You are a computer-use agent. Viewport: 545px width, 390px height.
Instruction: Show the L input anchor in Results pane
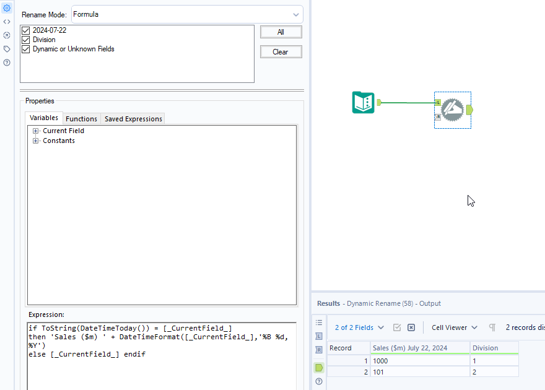318,335
